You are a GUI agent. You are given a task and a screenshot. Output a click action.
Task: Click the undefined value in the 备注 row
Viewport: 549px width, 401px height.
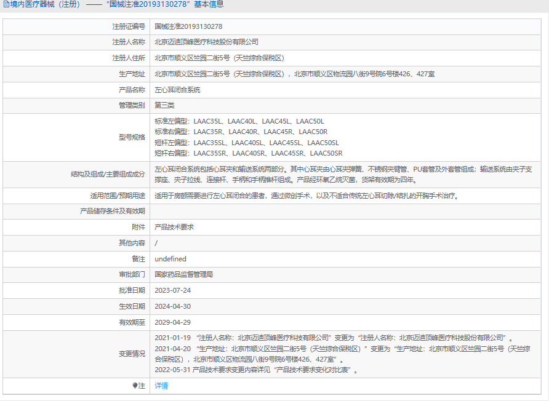pyautogui.click(x=170, y=259)
